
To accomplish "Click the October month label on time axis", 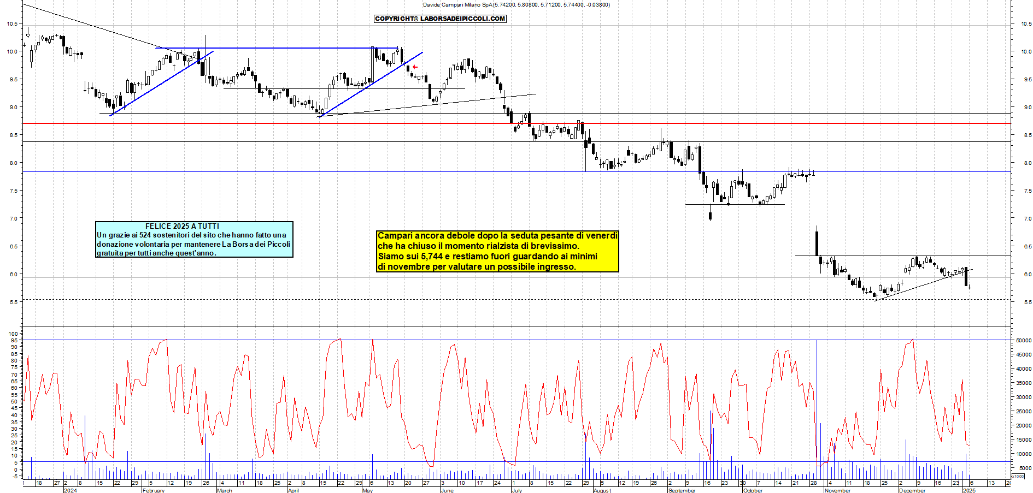I will point(753,490).
